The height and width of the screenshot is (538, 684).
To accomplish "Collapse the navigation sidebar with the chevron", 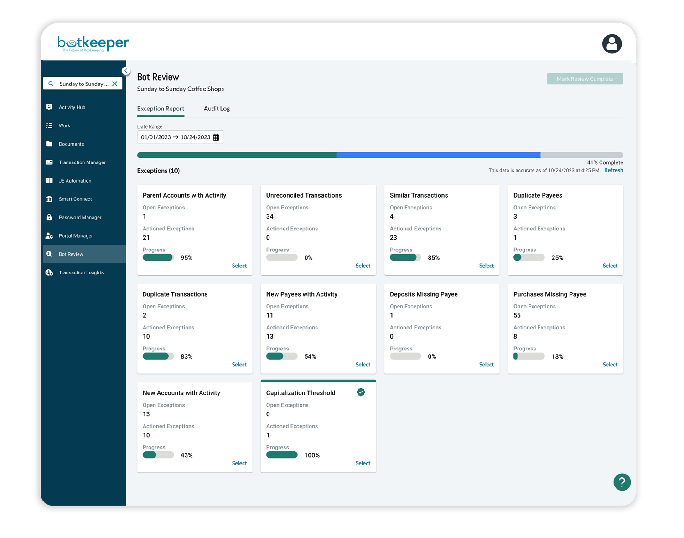I will (x=126, y=70).
